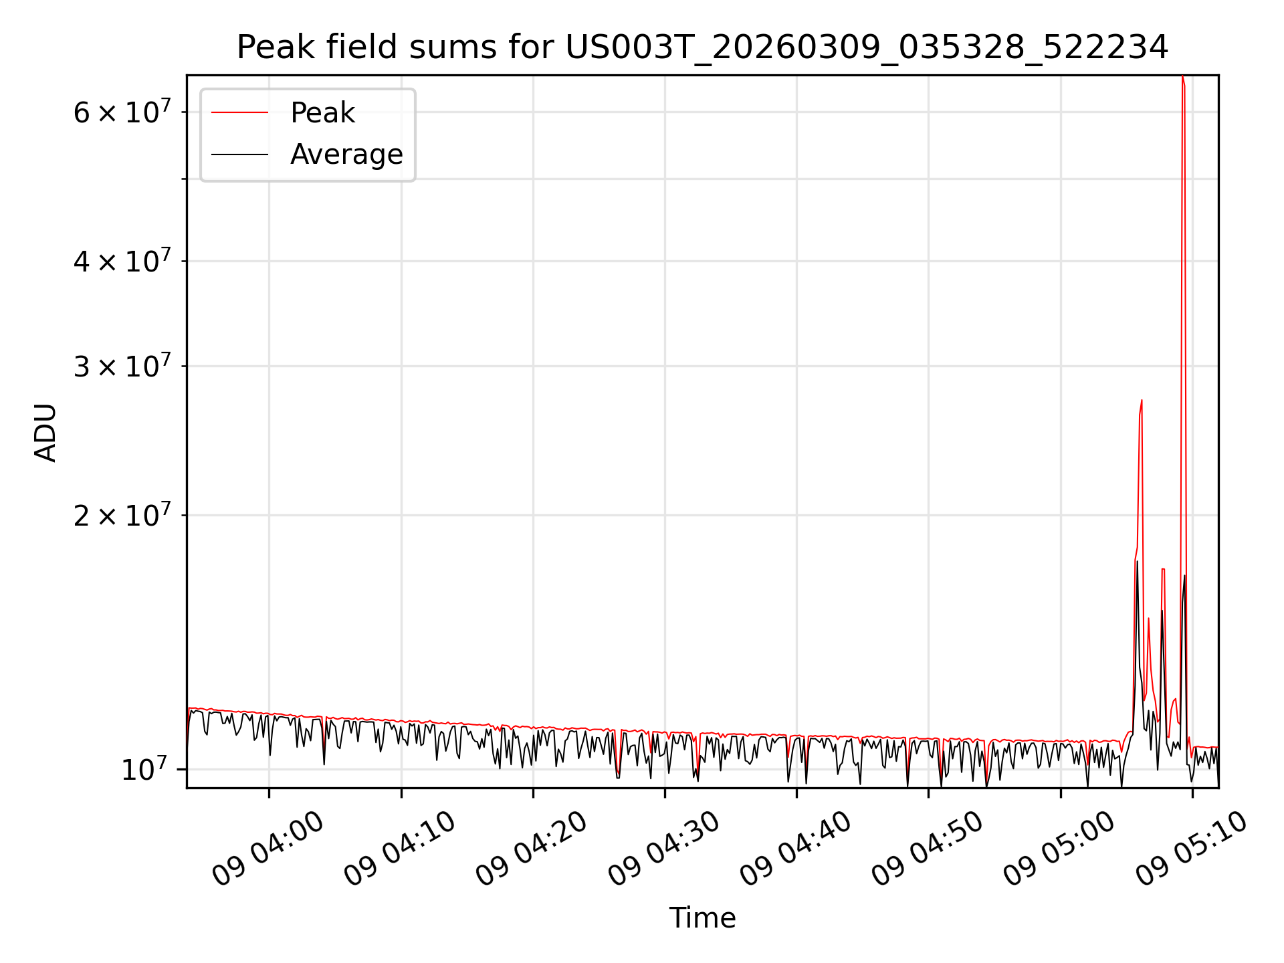
Task: Click the 3 × 10^7 y-axis tick
Action: click(122, 366)
